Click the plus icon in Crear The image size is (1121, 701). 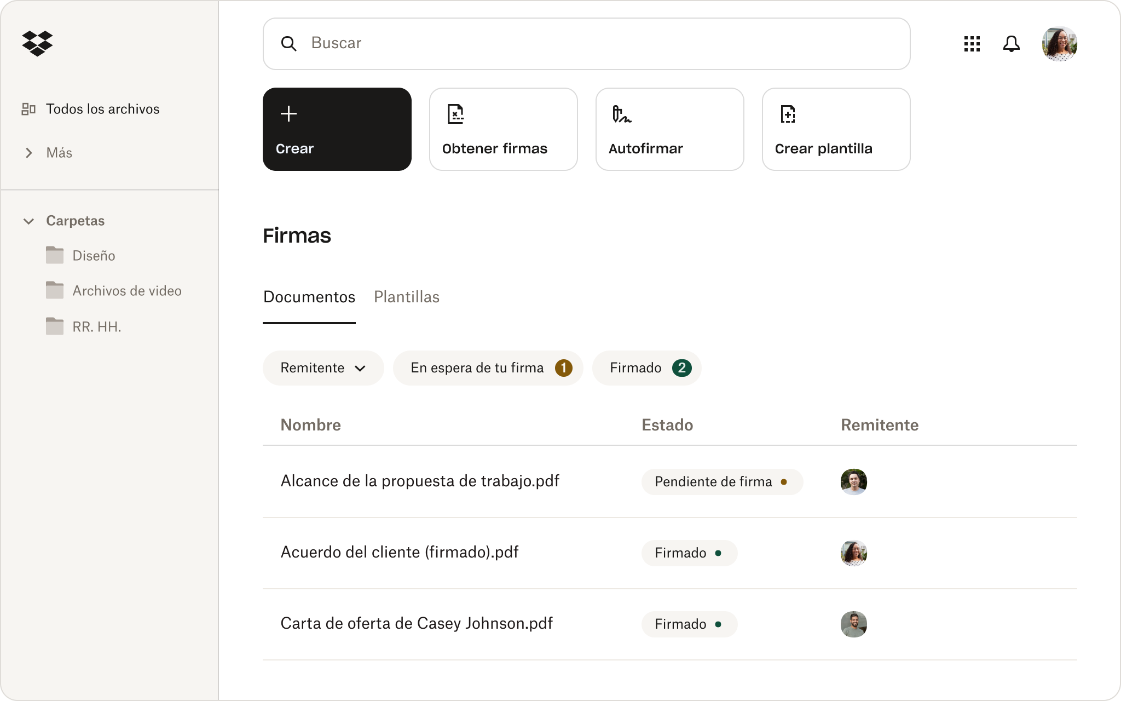tap(288, 114)
